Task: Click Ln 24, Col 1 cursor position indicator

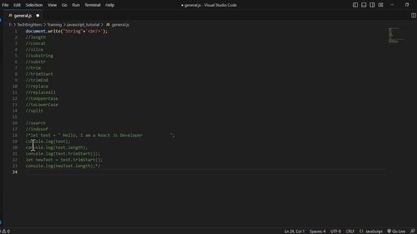Action: click(x=295, y=231)
